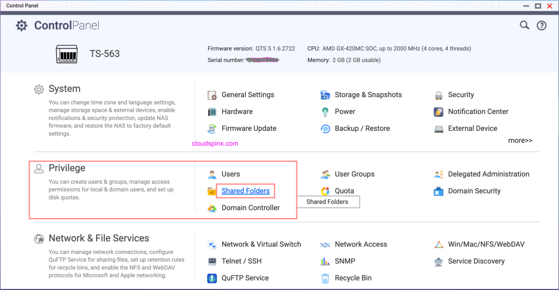Select Network & File Services heading
559x290 pixels.
(x=99, y=238)
